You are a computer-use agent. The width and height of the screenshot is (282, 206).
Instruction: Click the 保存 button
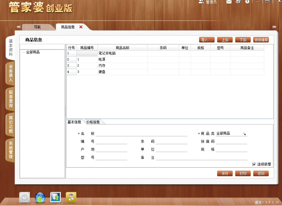pos(225,173)
